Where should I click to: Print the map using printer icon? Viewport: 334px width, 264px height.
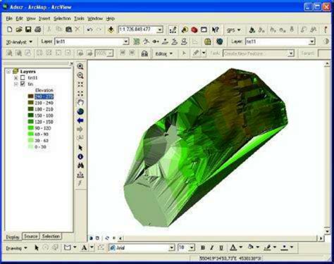pyautogui.click(x=38, y=30)
